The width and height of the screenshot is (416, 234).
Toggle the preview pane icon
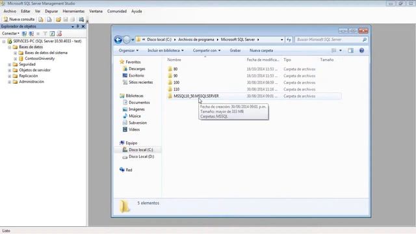350,51
